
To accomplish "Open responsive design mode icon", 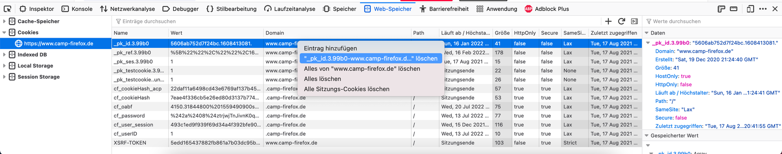I will coord(750,9).
